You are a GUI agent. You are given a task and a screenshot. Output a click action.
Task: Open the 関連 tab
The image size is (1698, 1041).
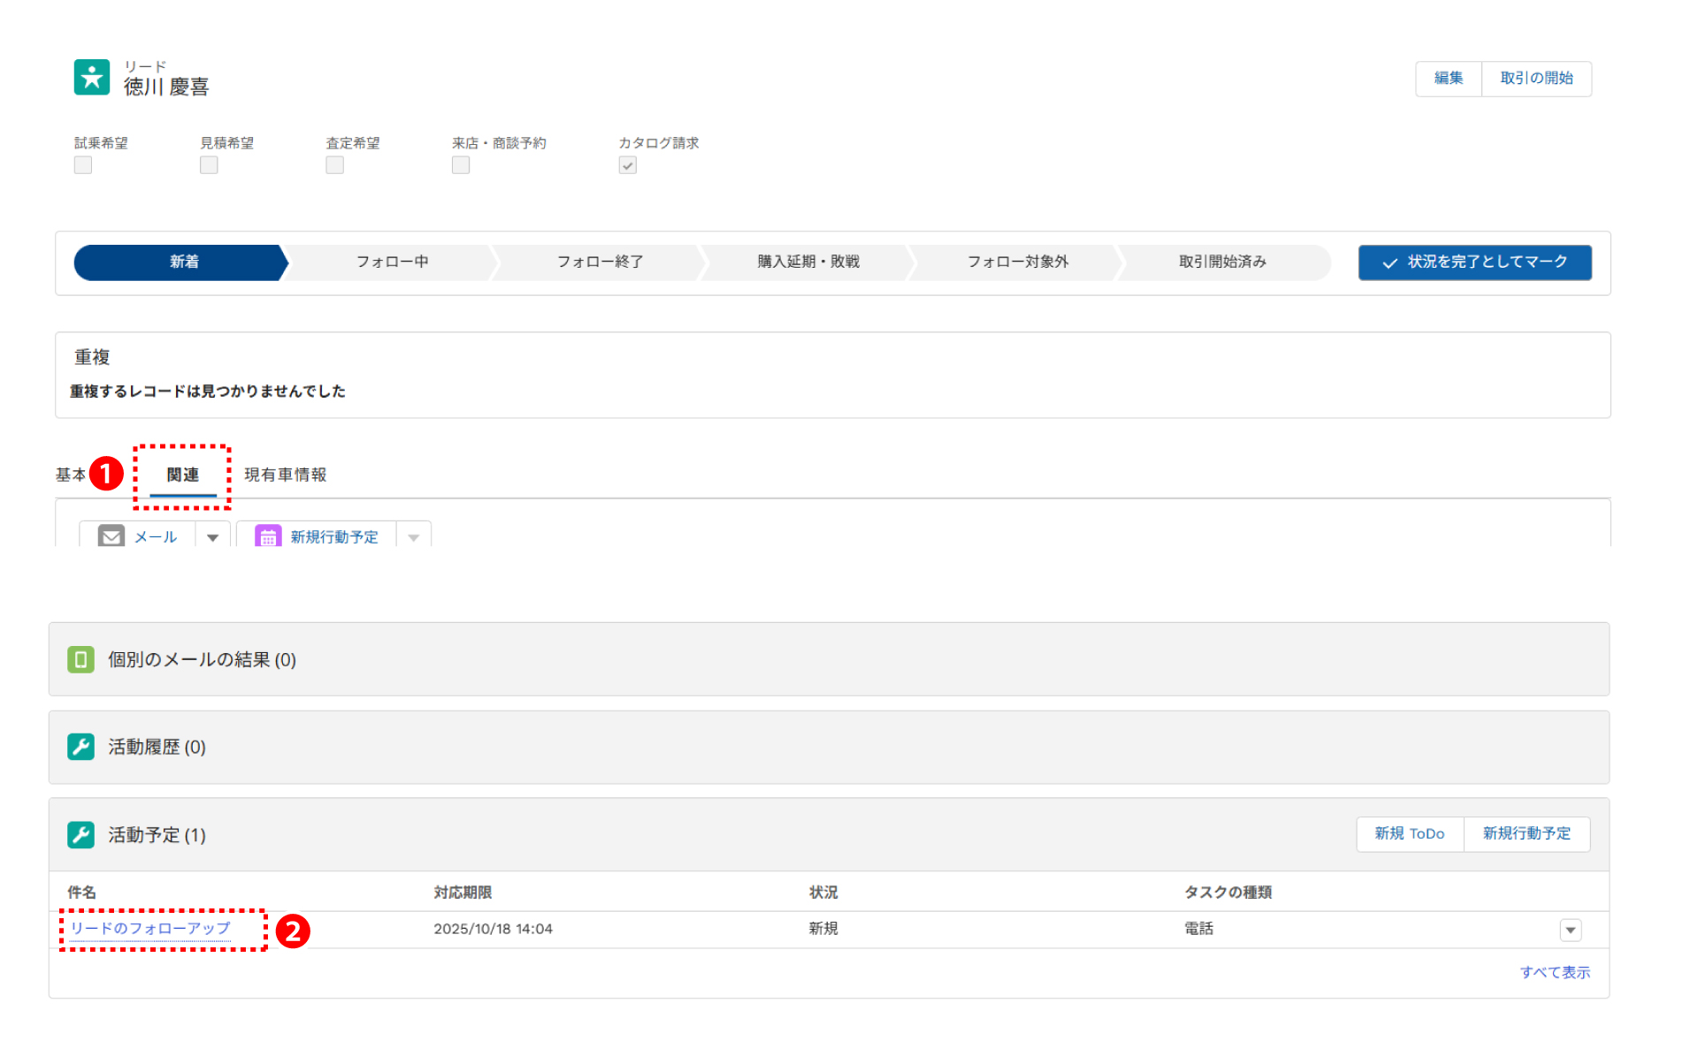183,475
